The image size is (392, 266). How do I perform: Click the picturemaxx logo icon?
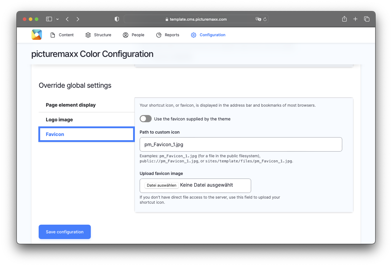pyautogui.click(x=37, y=35)
